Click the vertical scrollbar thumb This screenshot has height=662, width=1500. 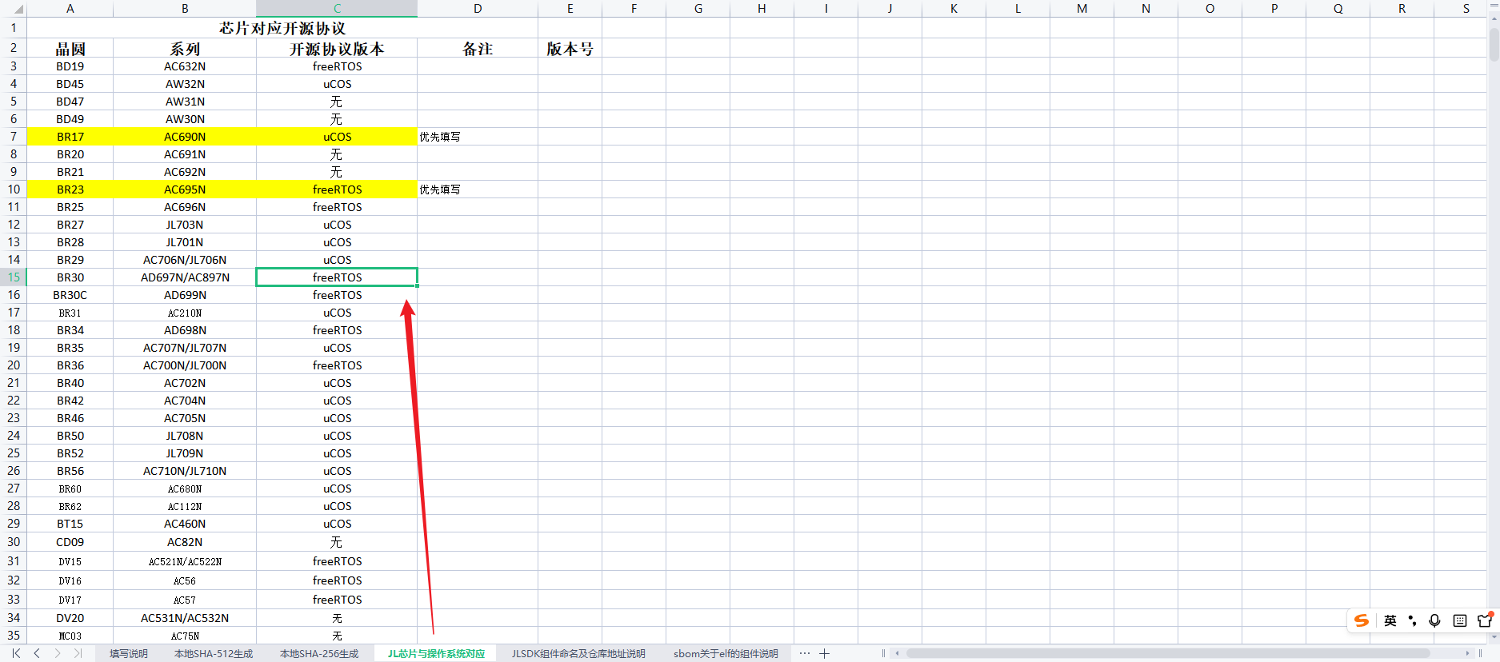[x=1494, y=46]
